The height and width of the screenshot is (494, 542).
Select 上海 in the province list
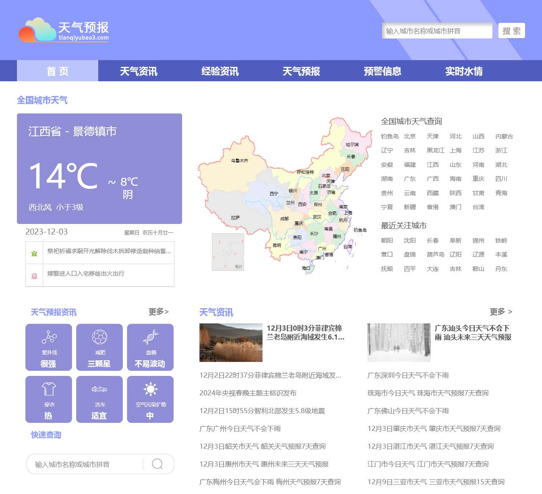[456, 150]
